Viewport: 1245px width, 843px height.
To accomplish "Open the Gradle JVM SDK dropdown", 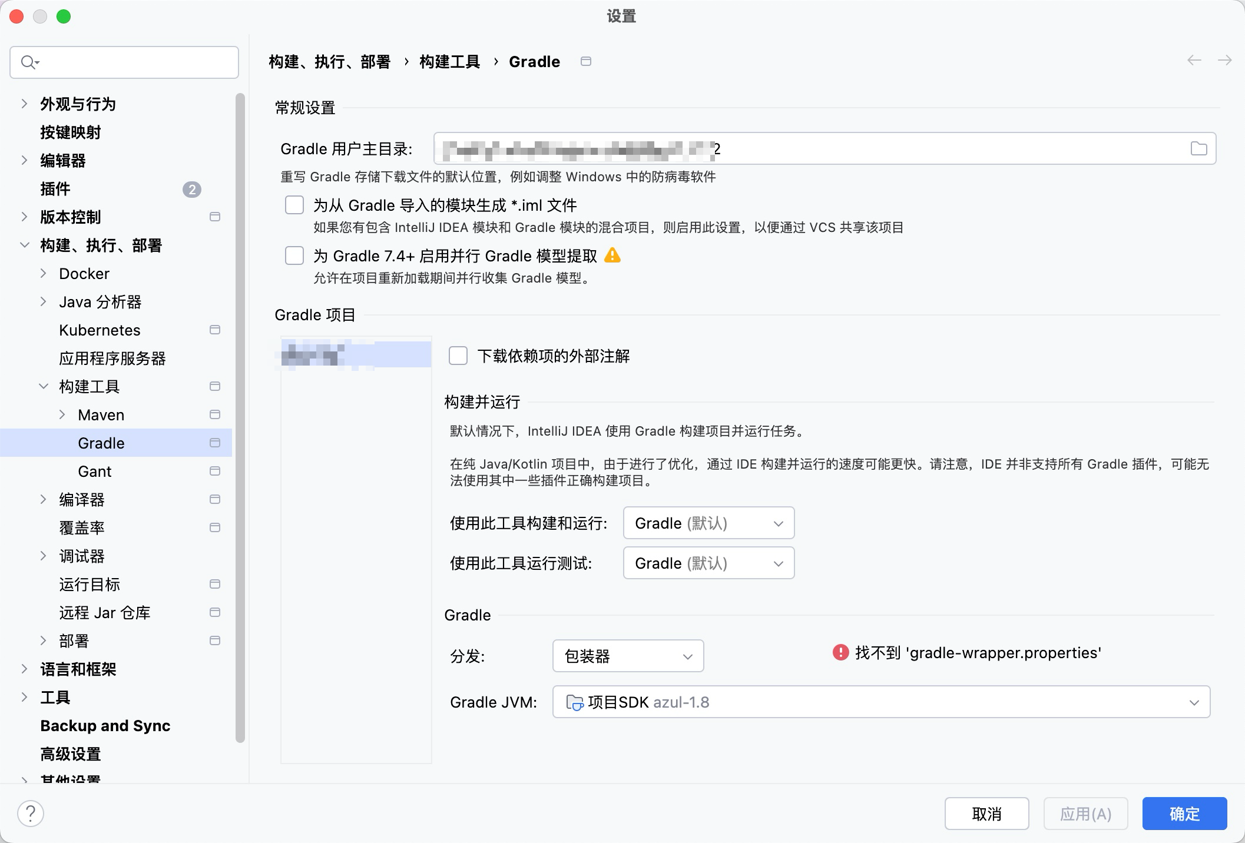I will pos(881,702).
